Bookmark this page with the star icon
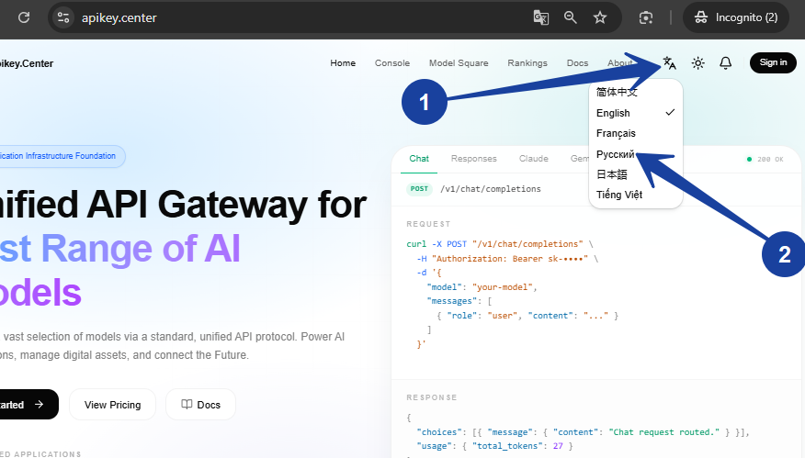Screen dimensions: 805x458 coord(600,17)
